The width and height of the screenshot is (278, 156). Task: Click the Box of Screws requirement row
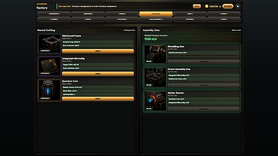pyautogui.click(x=98, y=46)
